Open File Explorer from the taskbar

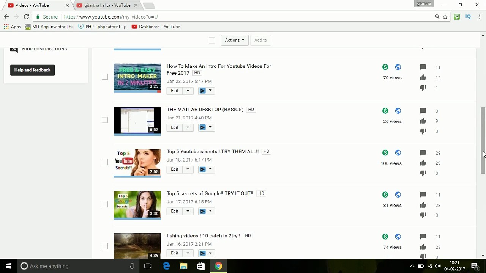(183, 266)
